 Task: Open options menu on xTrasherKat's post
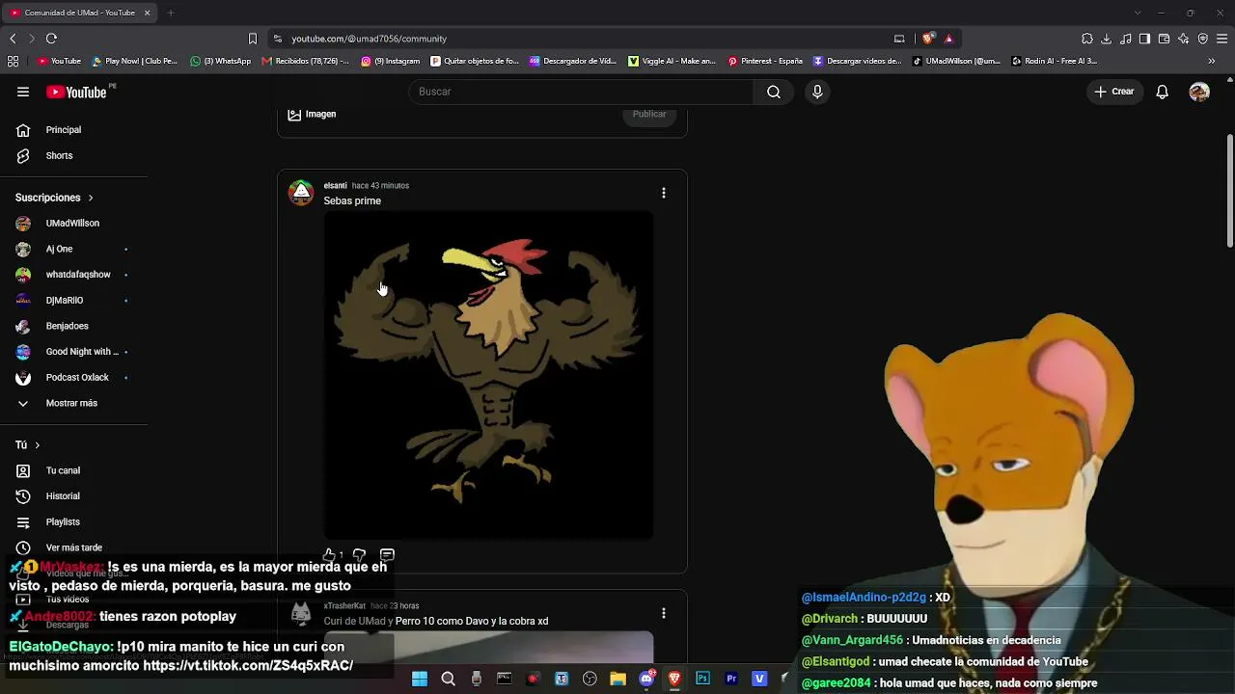click(x=664, y=613)
